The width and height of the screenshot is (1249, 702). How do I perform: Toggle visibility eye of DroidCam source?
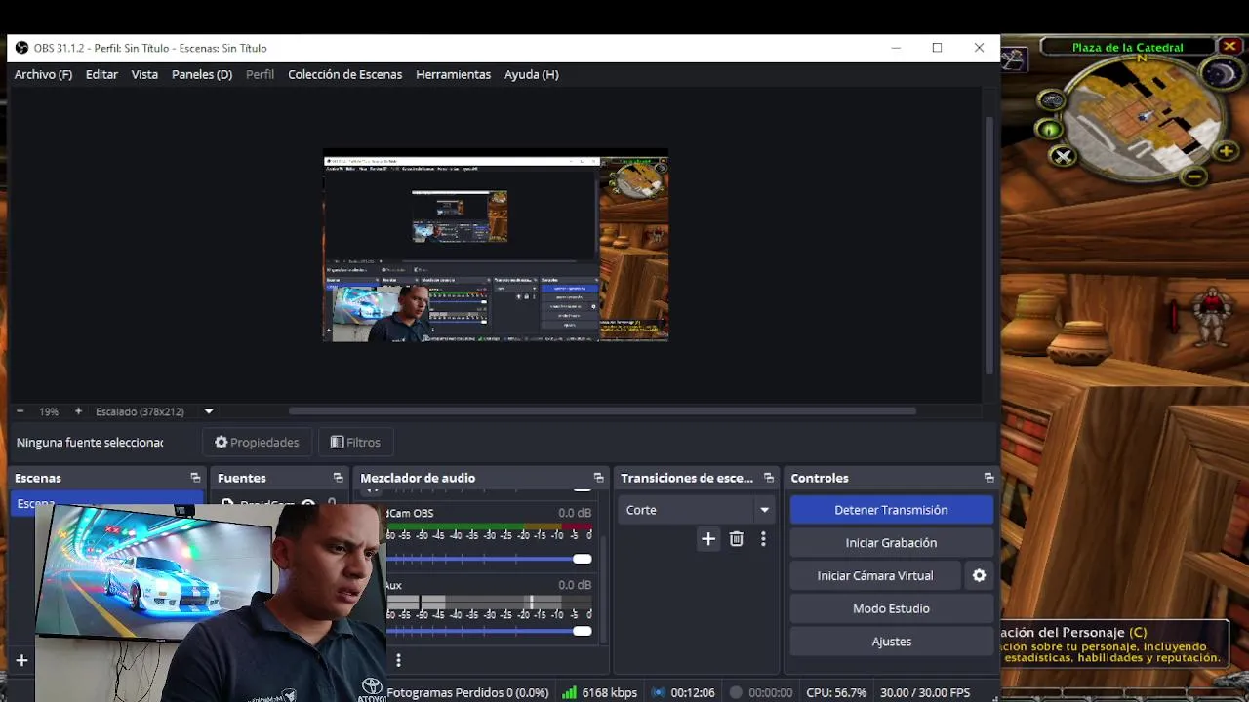point(308,504)
